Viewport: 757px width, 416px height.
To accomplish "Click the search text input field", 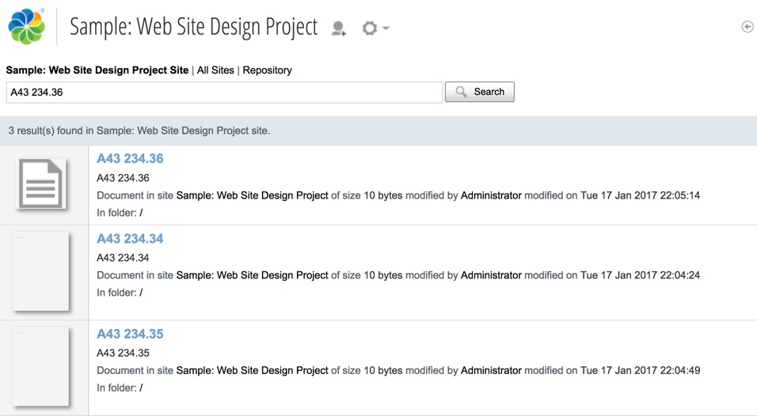I will (x=224, y=93).
